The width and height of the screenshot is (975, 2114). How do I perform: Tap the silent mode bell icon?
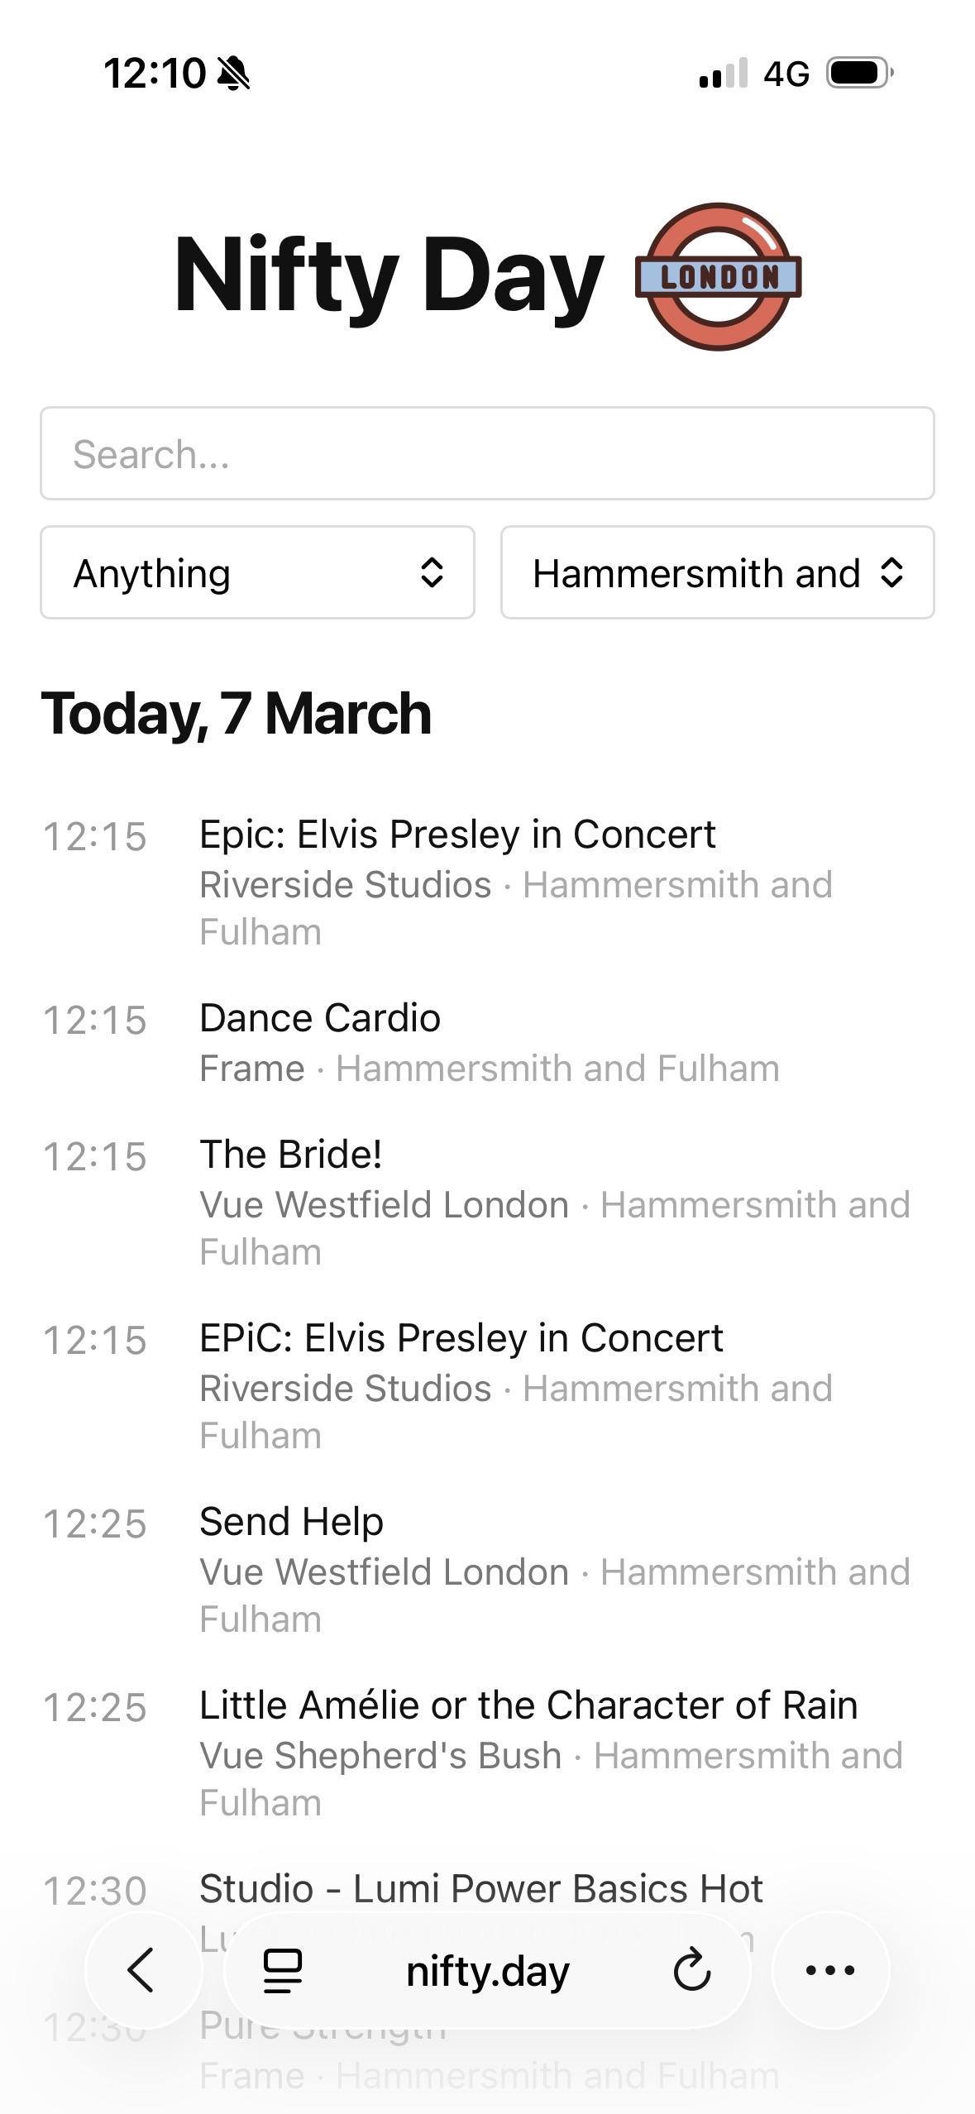tap(233, 74)
